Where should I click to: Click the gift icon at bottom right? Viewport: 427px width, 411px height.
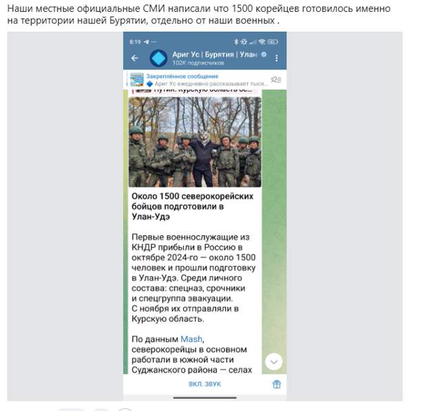276,384
